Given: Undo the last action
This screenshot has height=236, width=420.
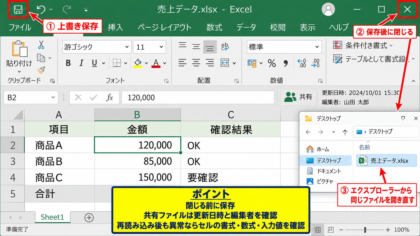Looking at the screenshot, I should 41,10.
